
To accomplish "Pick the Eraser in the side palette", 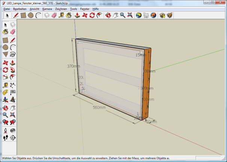I will 13,32.
